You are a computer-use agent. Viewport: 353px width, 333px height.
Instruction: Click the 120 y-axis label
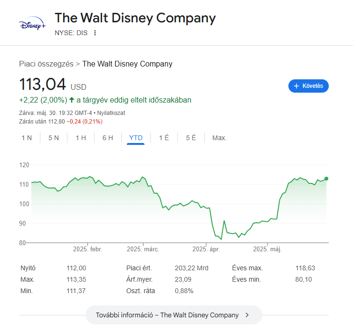coord(24,165)
